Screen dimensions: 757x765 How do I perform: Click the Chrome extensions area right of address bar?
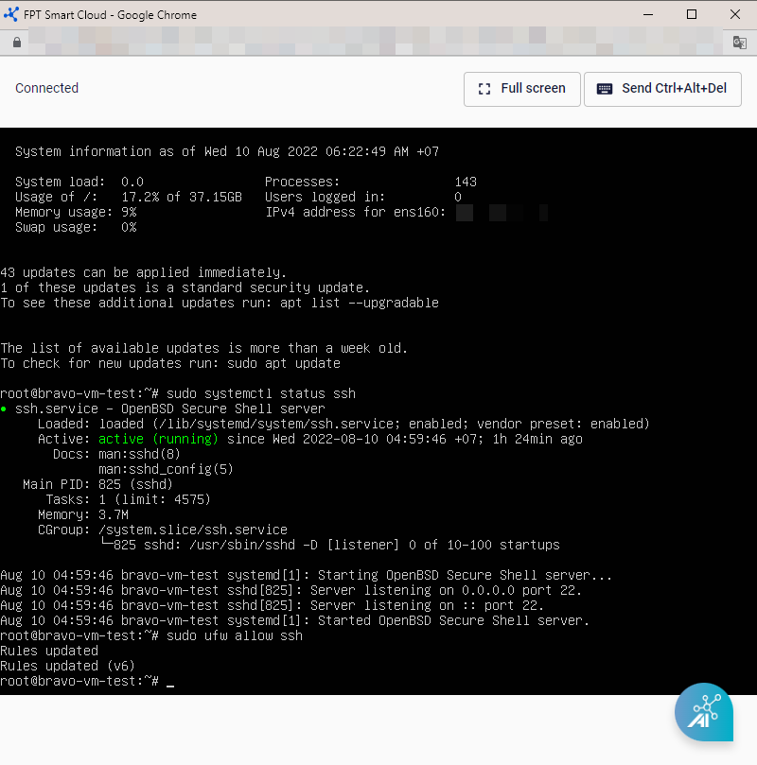tap(739, 43)
